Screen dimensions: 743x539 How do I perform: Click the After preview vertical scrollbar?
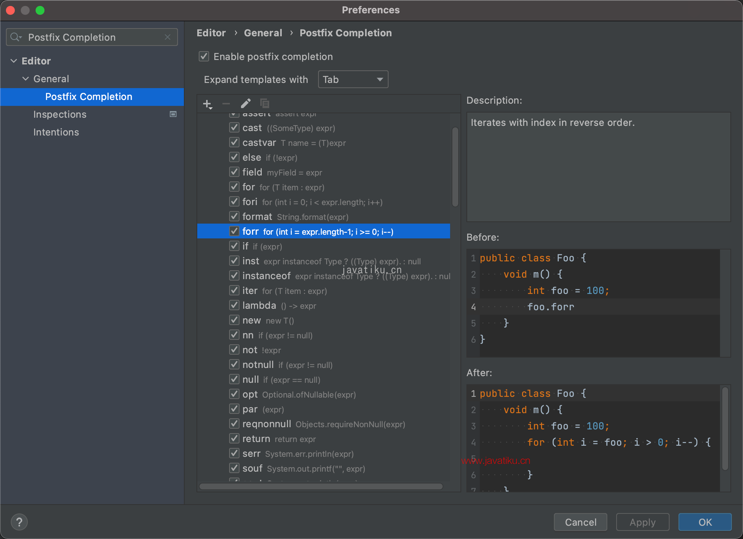[725, 428]
